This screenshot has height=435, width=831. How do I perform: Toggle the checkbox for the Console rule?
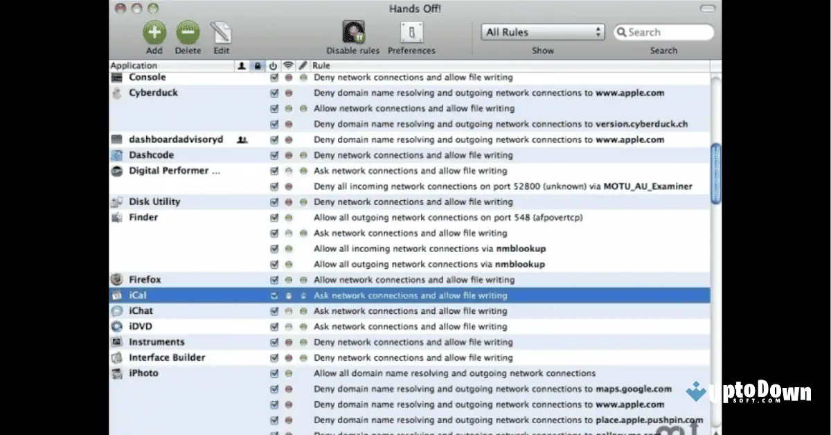pos(274,77)
